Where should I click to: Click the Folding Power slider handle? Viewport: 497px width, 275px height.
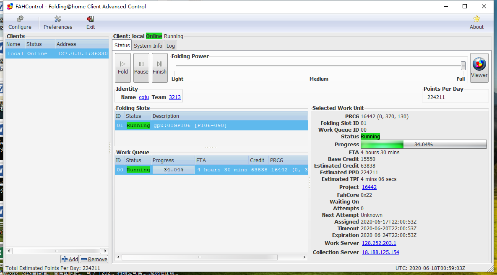point(463,66)
